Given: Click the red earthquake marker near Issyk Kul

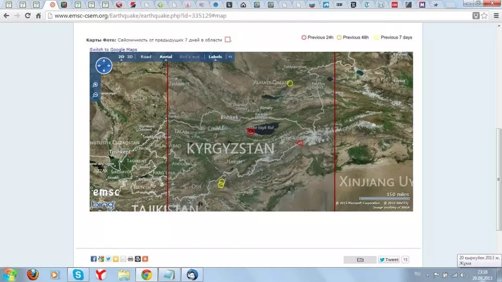Looking at the screenshot, I should point(251,131).
